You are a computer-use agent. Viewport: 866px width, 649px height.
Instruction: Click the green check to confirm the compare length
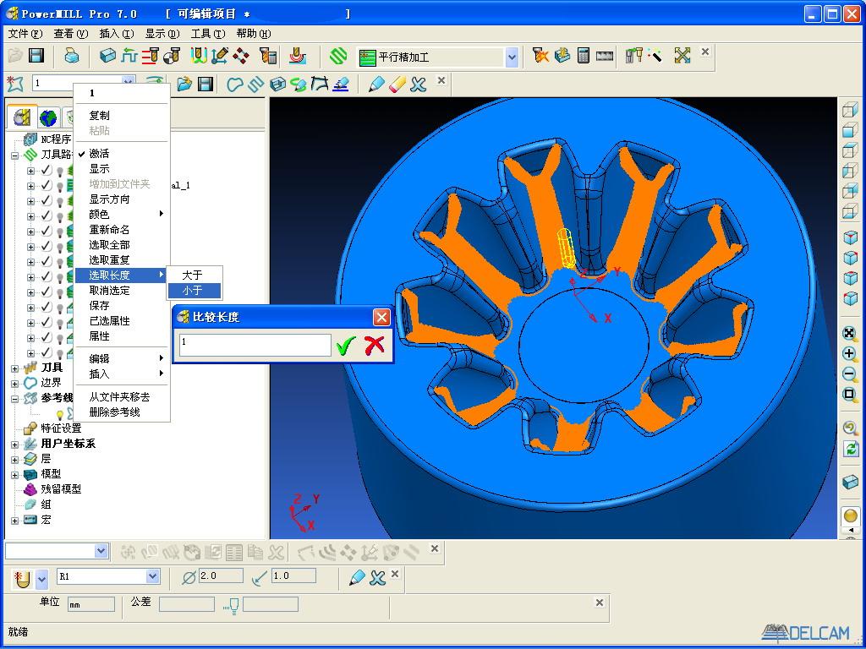(345, 346)
